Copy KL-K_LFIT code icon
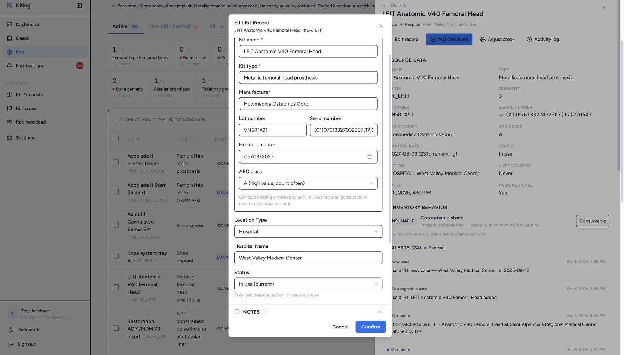 click(131, 300)
